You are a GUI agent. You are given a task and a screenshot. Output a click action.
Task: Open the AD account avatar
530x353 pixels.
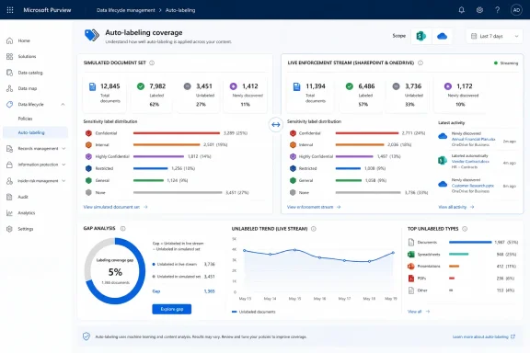tap(516, 10)
